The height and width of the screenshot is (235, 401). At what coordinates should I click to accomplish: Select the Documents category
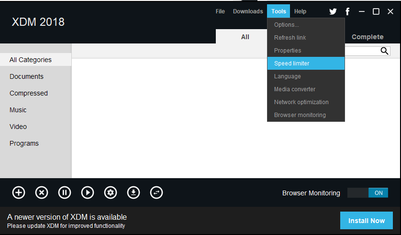35,76
